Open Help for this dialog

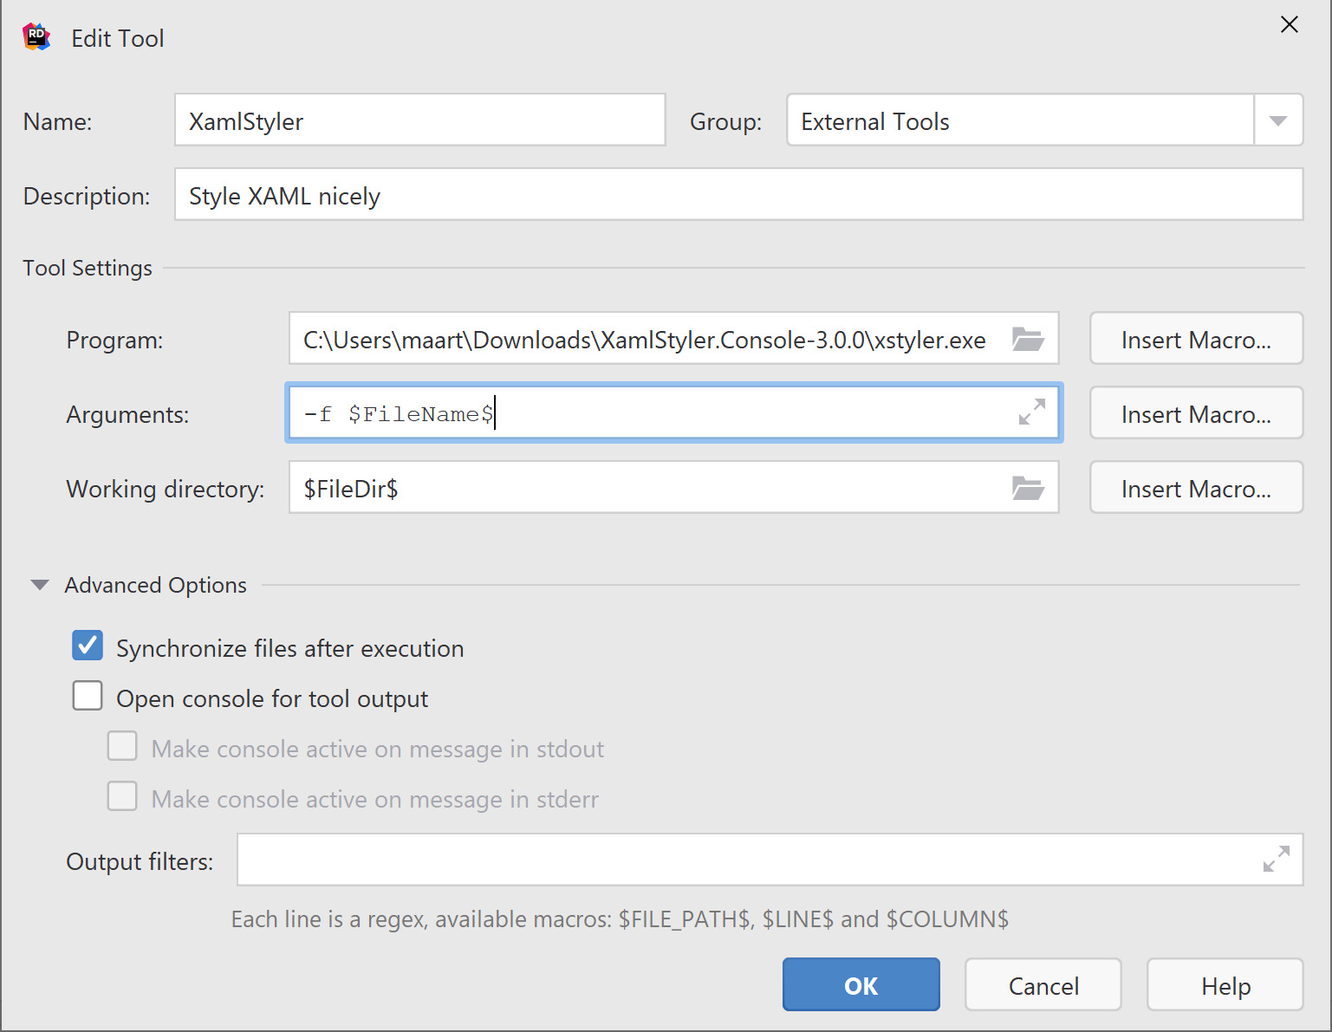tap(1225, 985)
